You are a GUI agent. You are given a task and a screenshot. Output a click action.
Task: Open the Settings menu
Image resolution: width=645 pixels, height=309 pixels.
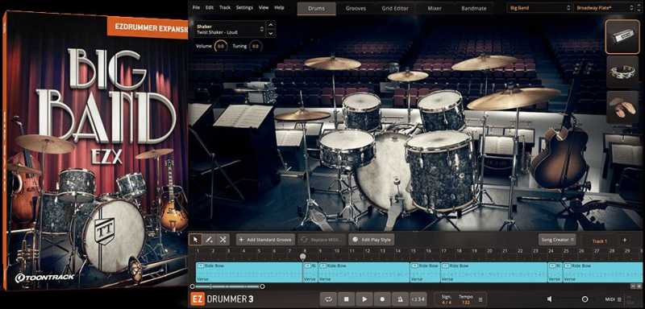[x=244, y=7]
